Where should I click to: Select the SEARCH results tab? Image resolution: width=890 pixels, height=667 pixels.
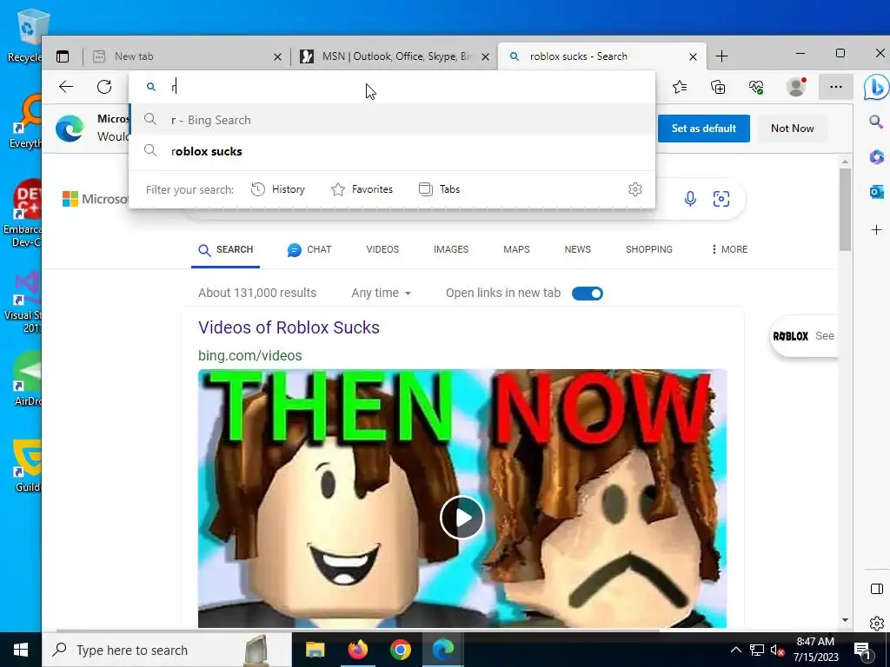click(225, 249)
